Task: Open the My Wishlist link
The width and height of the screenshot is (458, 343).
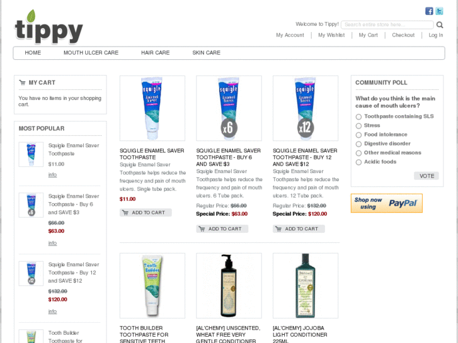Action: pyautogui.click(x=331, y=35)
